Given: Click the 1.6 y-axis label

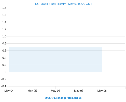Looking at the screenshot, I should point(4,15).
